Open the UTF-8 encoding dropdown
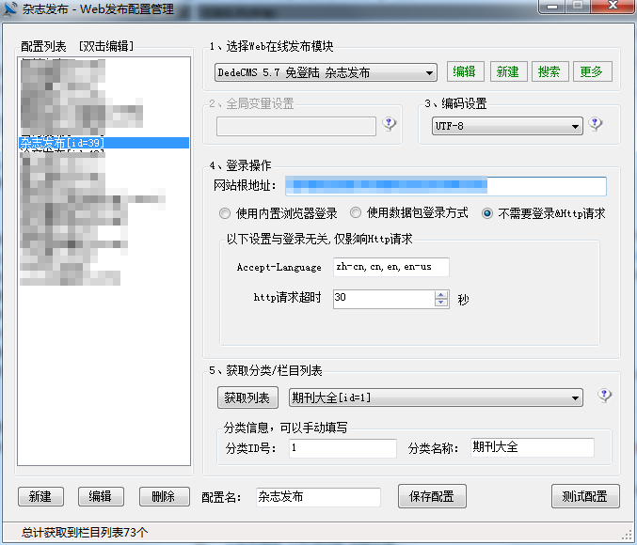 [x=507, y=126]
